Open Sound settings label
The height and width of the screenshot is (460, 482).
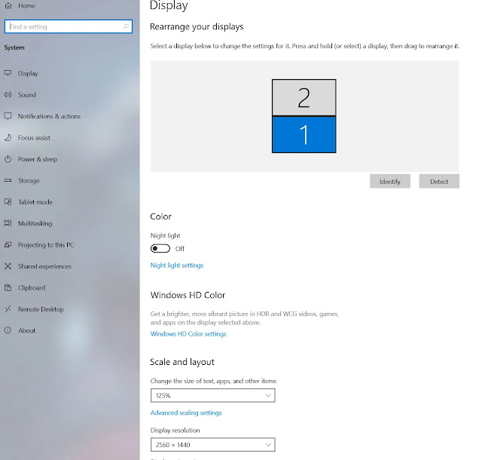tap(27, 95)
